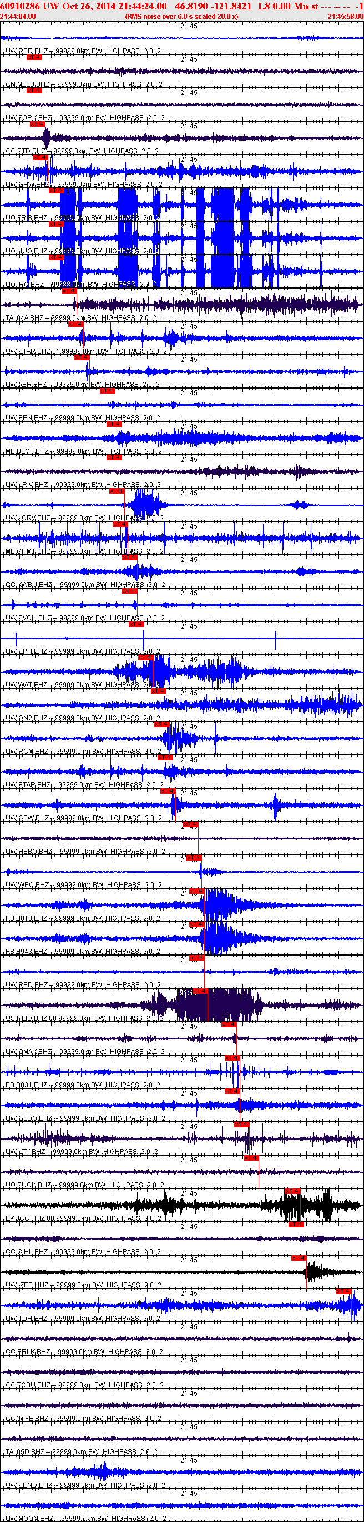Select the UW LTY BHZ station label
This screenshot has height=1522, width=364.
click(83, 1152)
